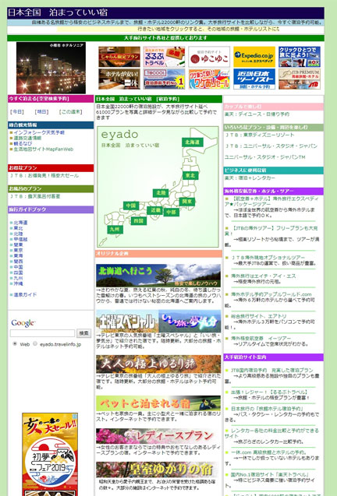Open the 皇室ゆかりの宿 banner
The image size is (337, 496).
click(x=158, y=470)
